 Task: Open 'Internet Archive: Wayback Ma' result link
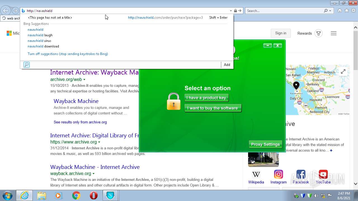(95, 72)
